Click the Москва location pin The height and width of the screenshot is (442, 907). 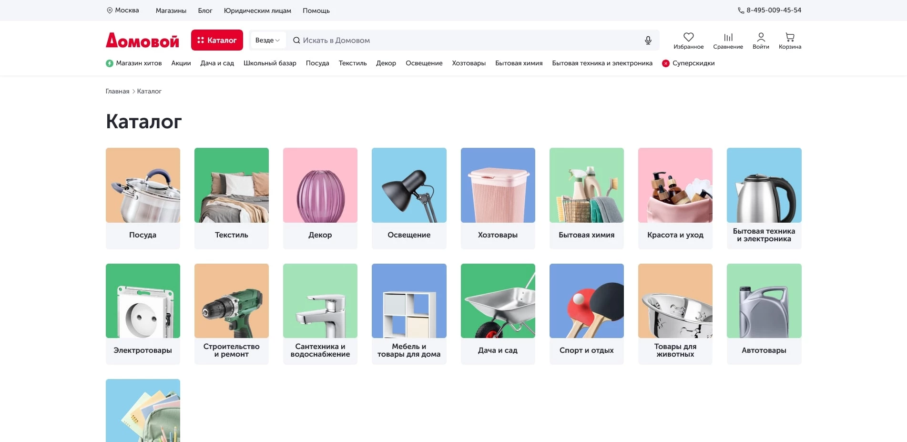coord(110,10)
